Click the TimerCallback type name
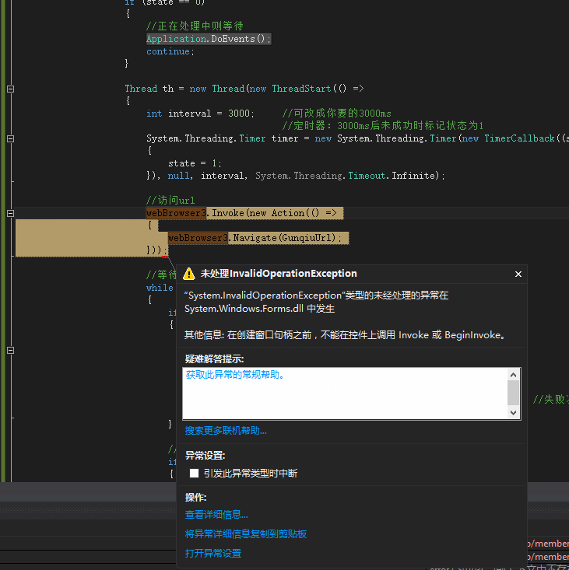The height and width of the screenshot is (570, 569). (519, 138)
